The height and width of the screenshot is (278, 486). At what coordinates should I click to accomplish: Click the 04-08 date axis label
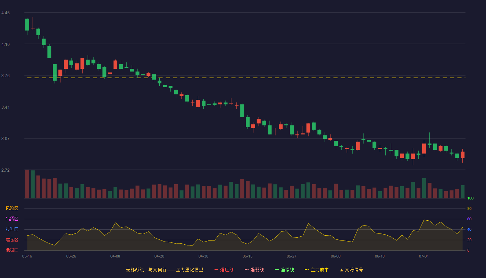click(115, 256)
